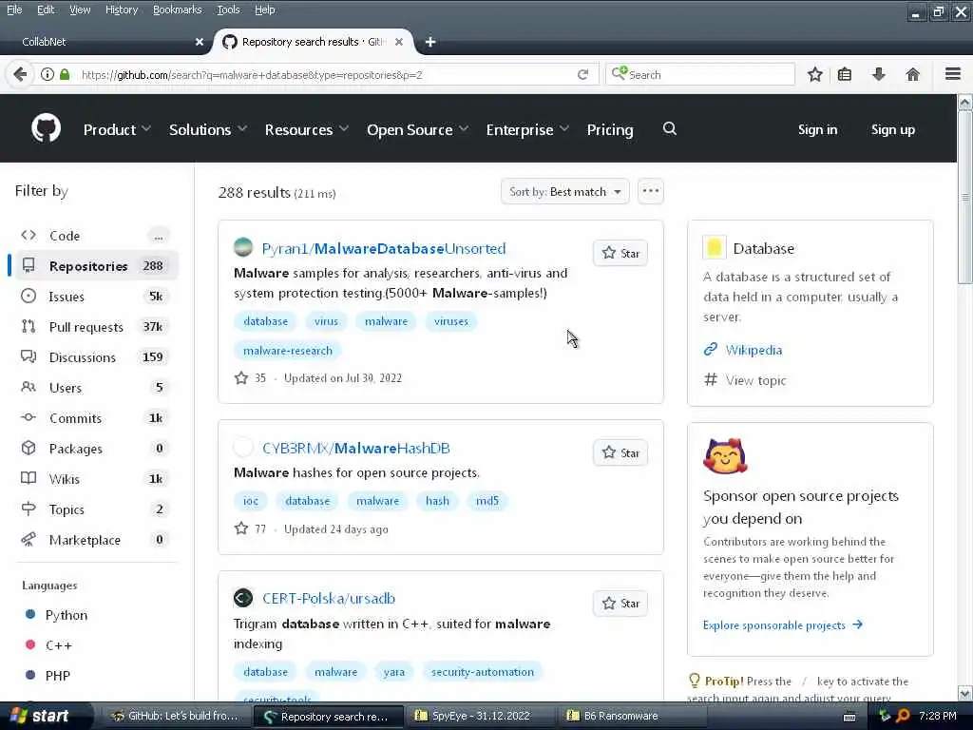Image resolution: width=973 pixels, height=730 pixels.
Task: Open the File menu
Action: point(14,10)
